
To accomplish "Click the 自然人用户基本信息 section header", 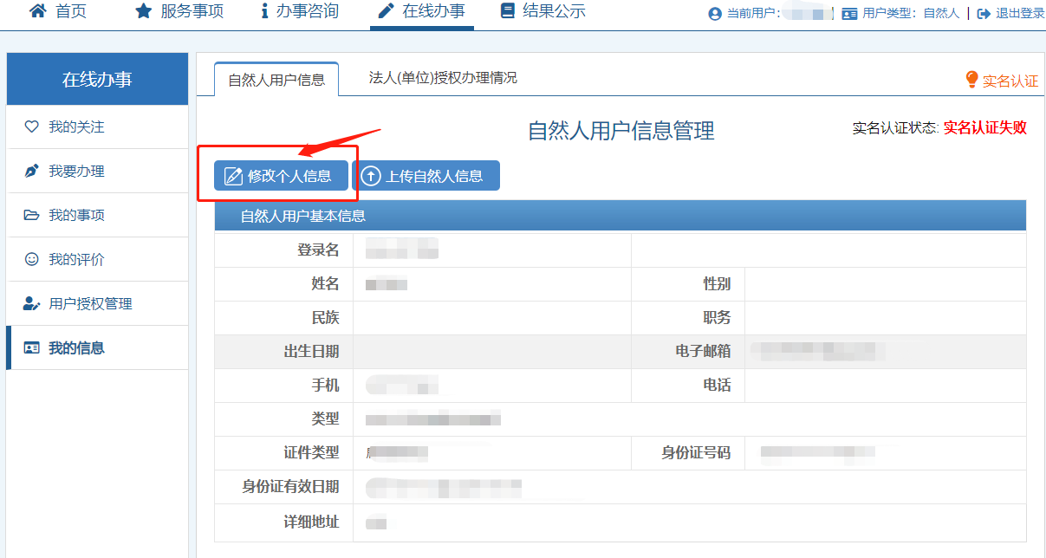I will [x=303, y=217].
